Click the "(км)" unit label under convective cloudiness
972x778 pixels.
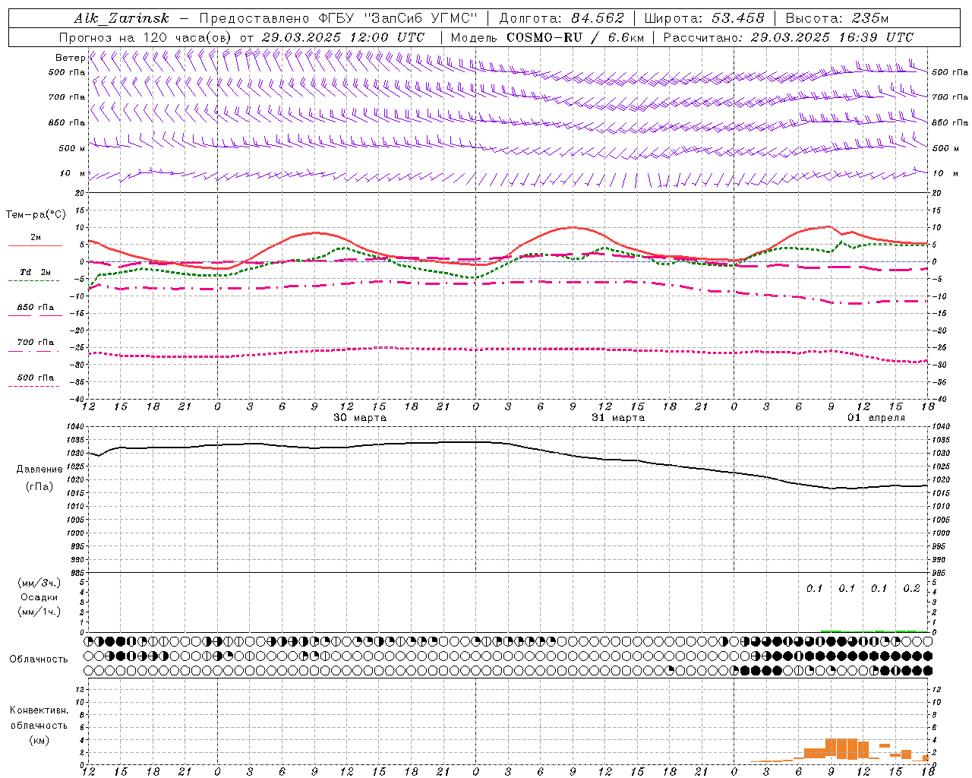coord(39,740)
